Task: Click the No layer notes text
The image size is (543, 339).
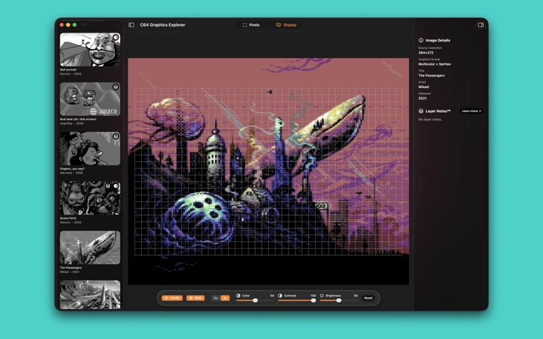Action: 430,119
